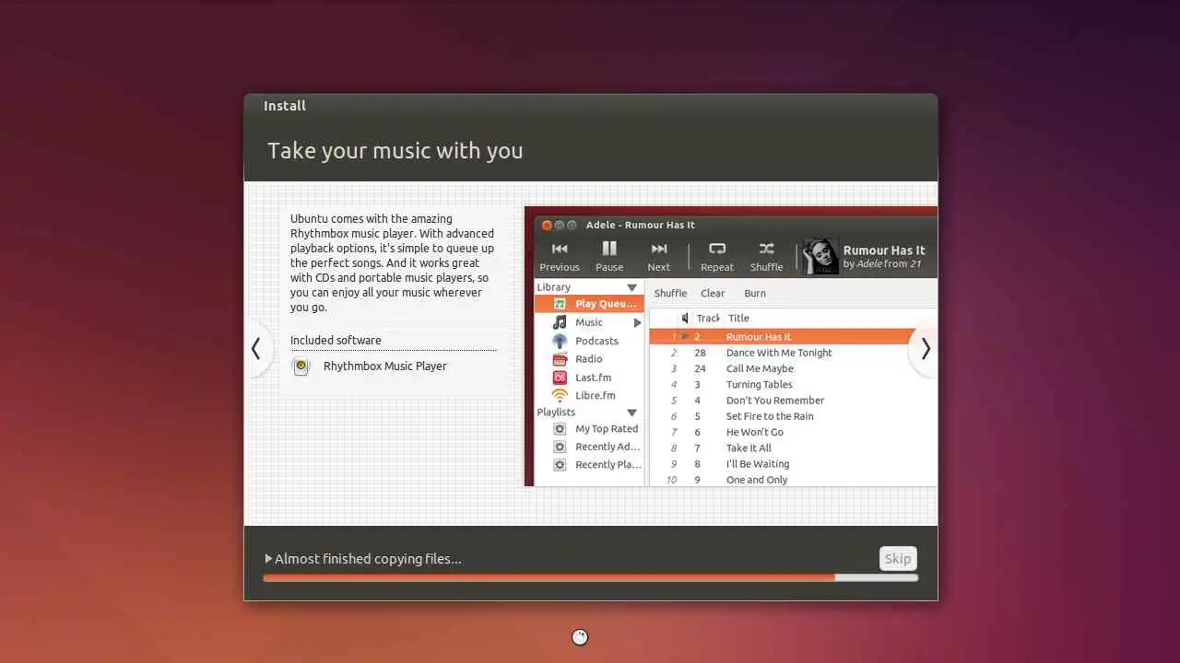Click the Rhythmbox window minimize button
The image size is (1180, 663).
pyautogui.click(x=560, y=225)
